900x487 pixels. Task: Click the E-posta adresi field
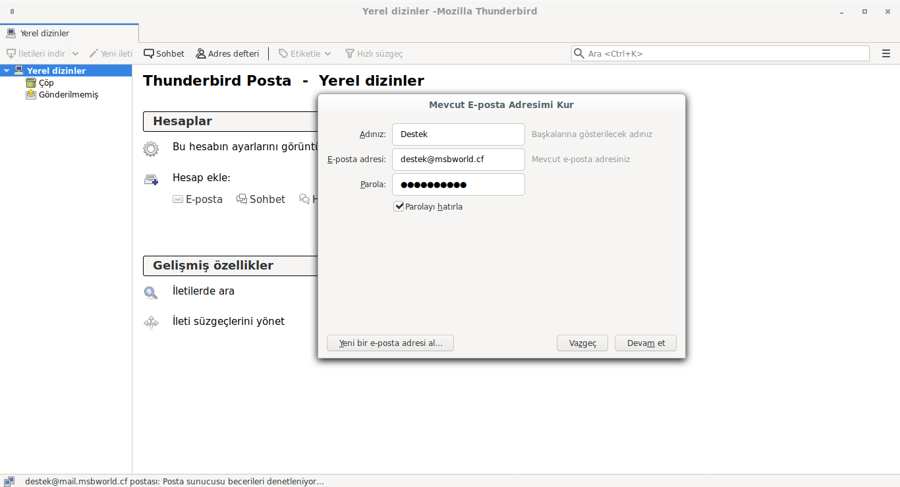(x=459, y=159)
